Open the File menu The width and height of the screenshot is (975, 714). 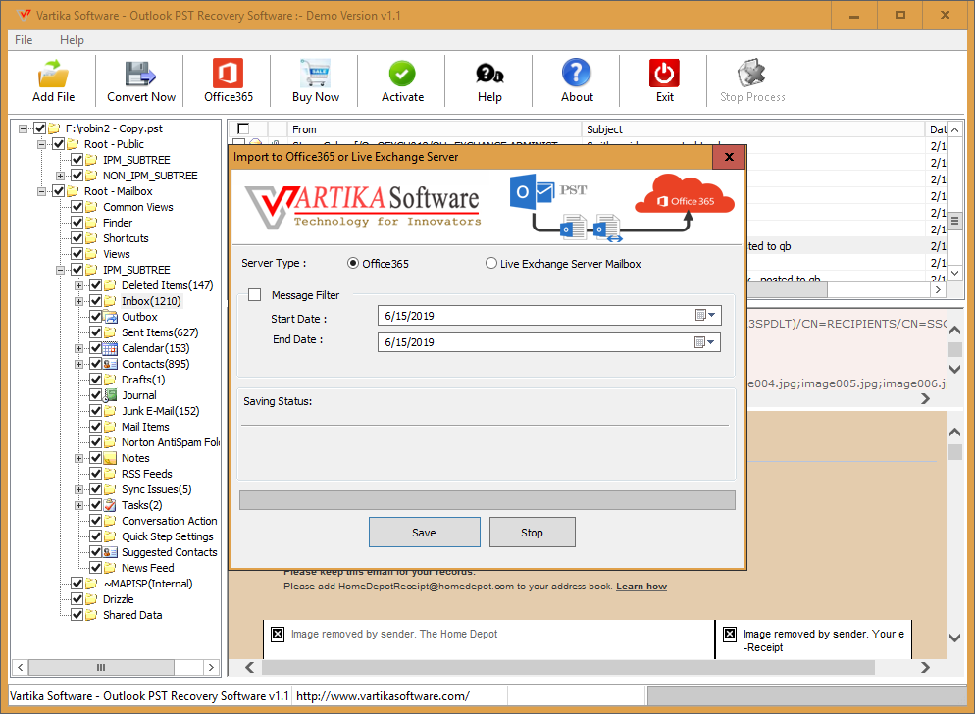24,40
